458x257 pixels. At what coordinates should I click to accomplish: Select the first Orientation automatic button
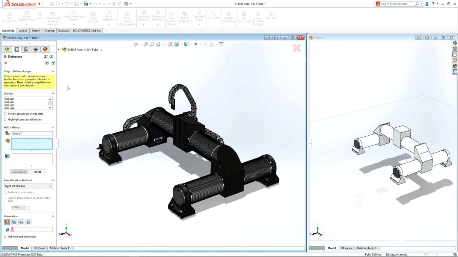[x=7, y=222]
